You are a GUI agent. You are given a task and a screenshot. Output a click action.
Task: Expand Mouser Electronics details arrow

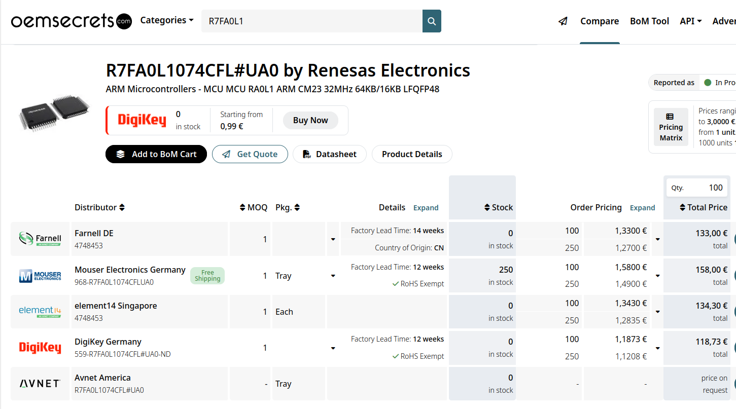click(x=333, y=276)
